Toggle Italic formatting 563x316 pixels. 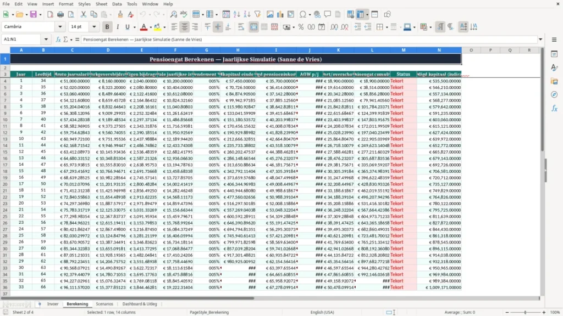(x=118, y=27)
